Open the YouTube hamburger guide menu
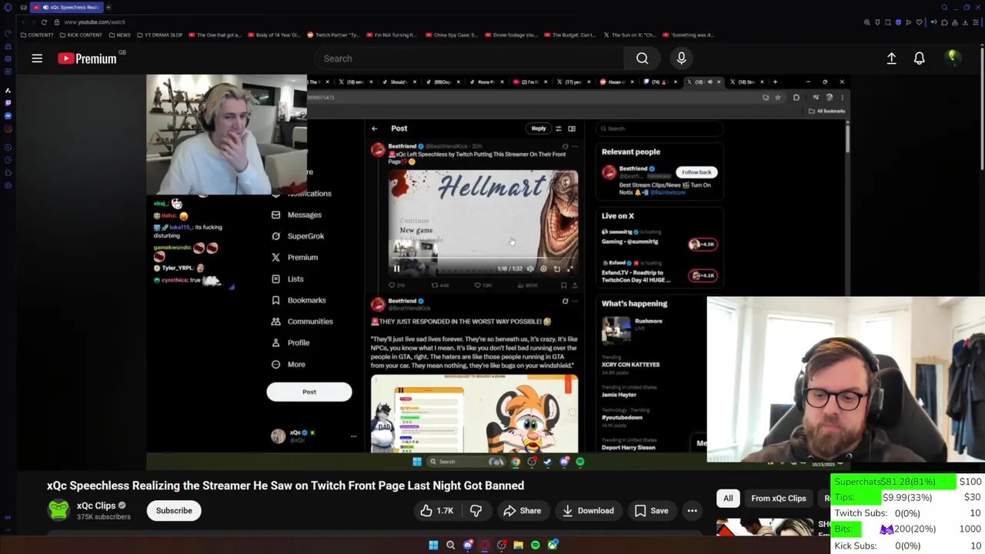 pyautogui.click(x=37, y=58)
